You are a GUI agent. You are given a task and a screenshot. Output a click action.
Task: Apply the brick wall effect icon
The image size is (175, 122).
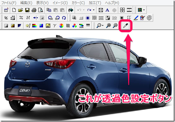tap(115, 18)
